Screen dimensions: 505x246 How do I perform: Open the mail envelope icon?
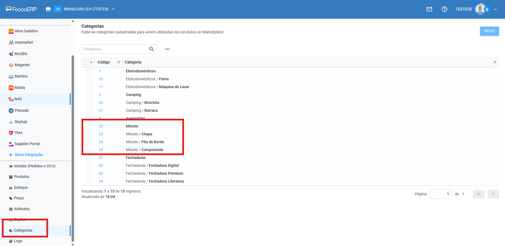pyautogui.click(x=429, y=9)
